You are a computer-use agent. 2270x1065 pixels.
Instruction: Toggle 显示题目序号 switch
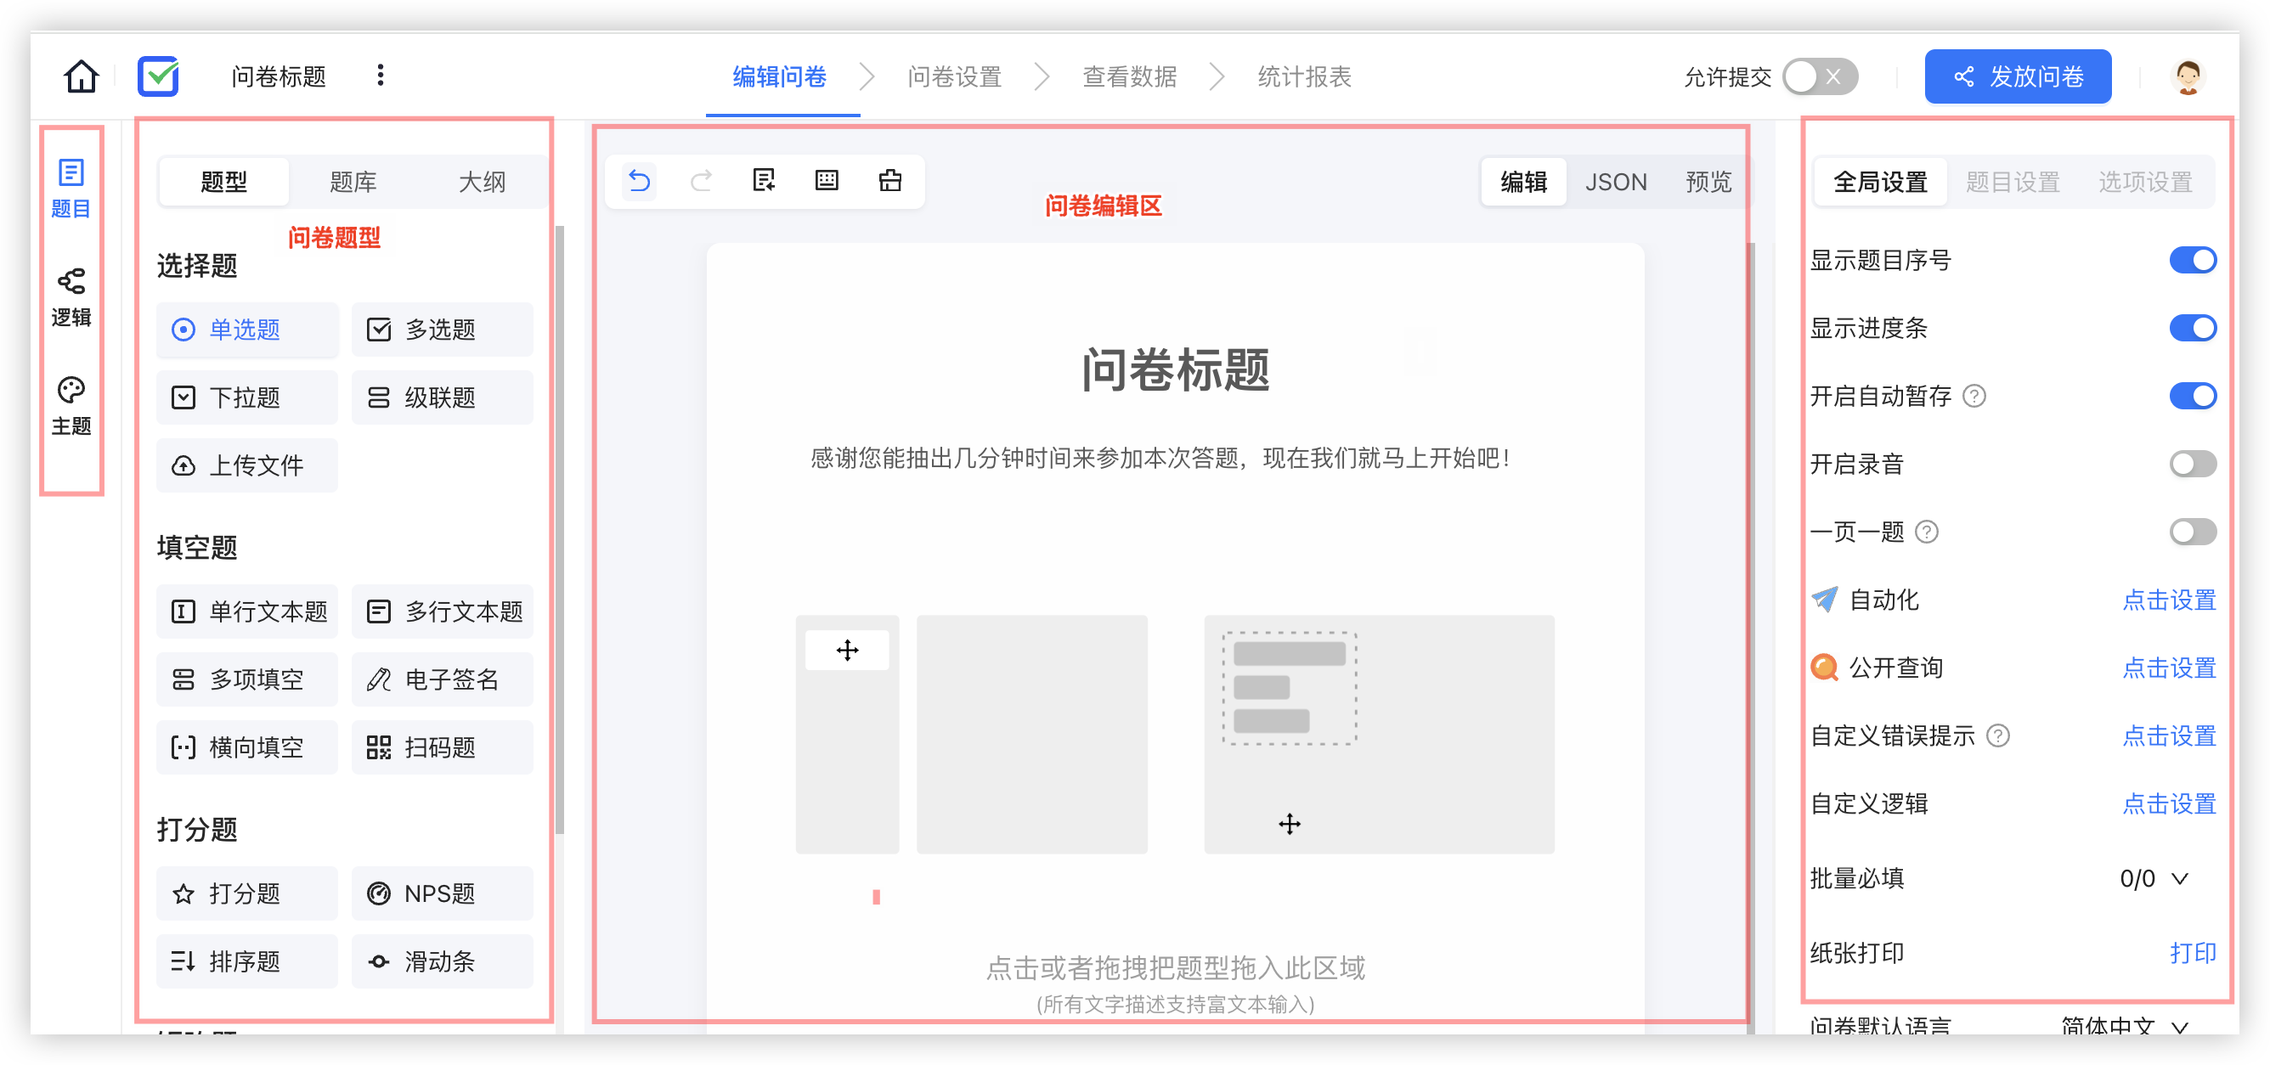point(2193,260)
